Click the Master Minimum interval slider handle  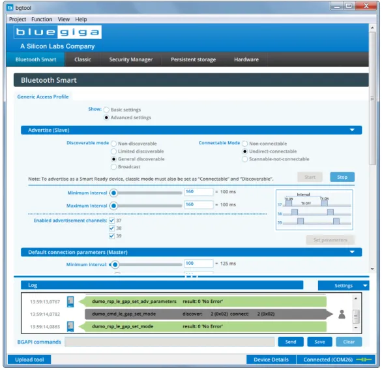coord(115,265)
